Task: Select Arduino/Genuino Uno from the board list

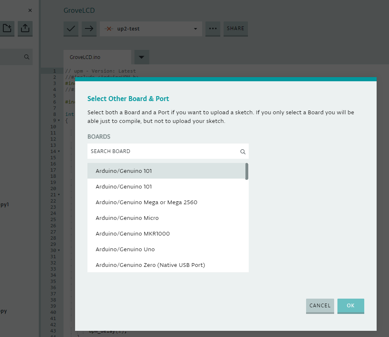Action: click(x=126, y=249)
